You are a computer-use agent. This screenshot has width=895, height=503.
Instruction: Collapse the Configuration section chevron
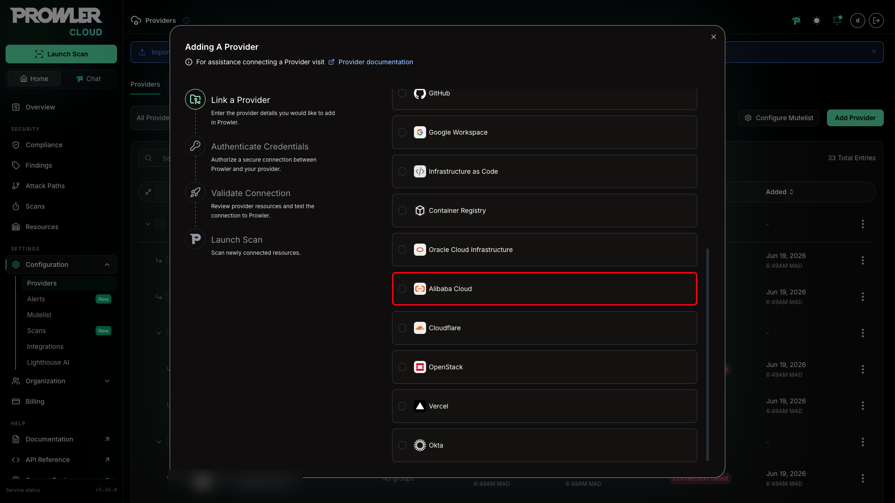(107, 265)
